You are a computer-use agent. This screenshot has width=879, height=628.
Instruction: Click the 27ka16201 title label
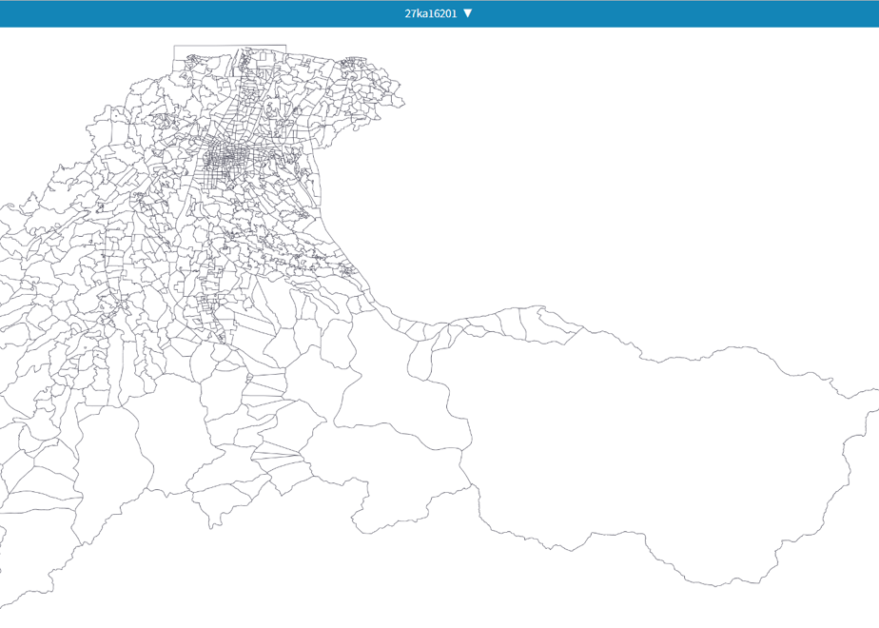pos(431,13)
